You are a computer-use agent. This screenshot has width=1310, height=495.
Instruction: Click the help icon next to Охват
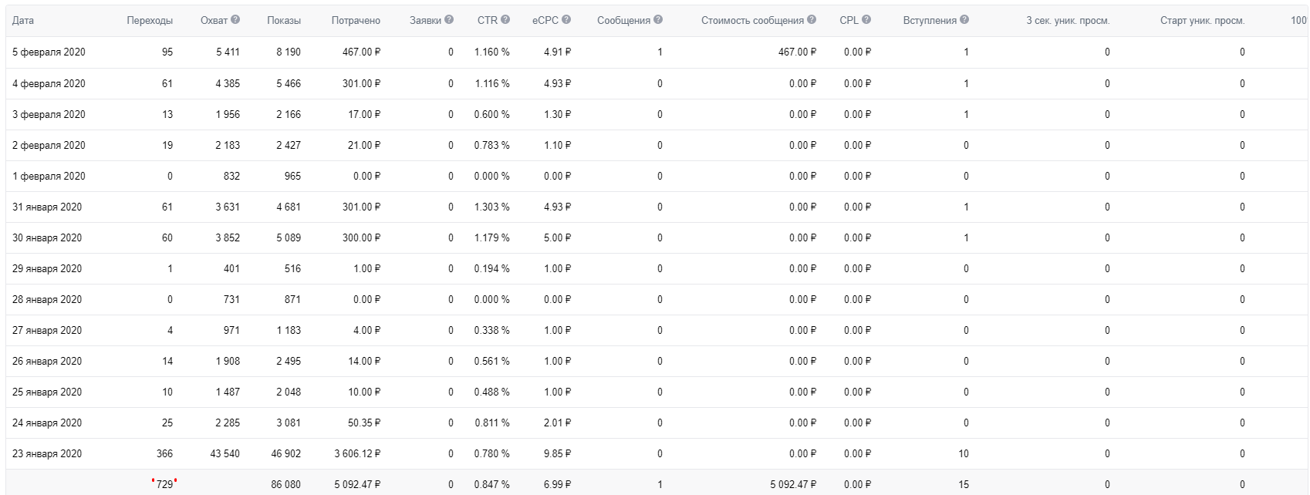(x=235, y=20)
